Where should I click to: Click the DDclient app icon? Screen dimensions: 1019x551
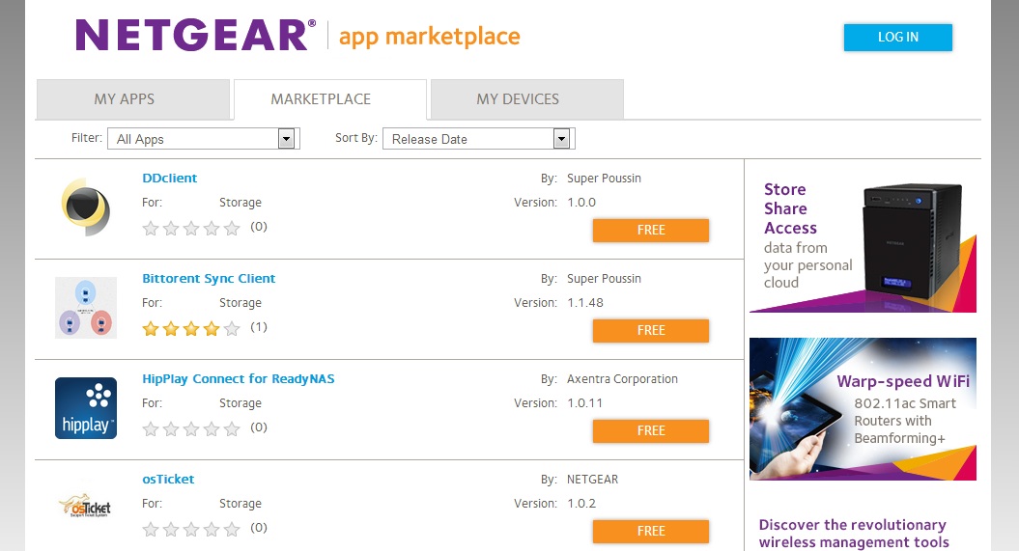coord(86,207)
